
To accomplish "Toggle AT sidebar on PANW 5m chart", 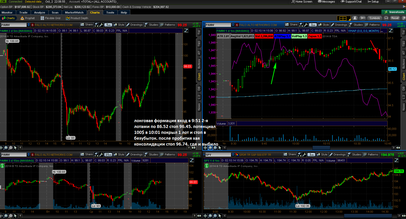I will point(199,53).
